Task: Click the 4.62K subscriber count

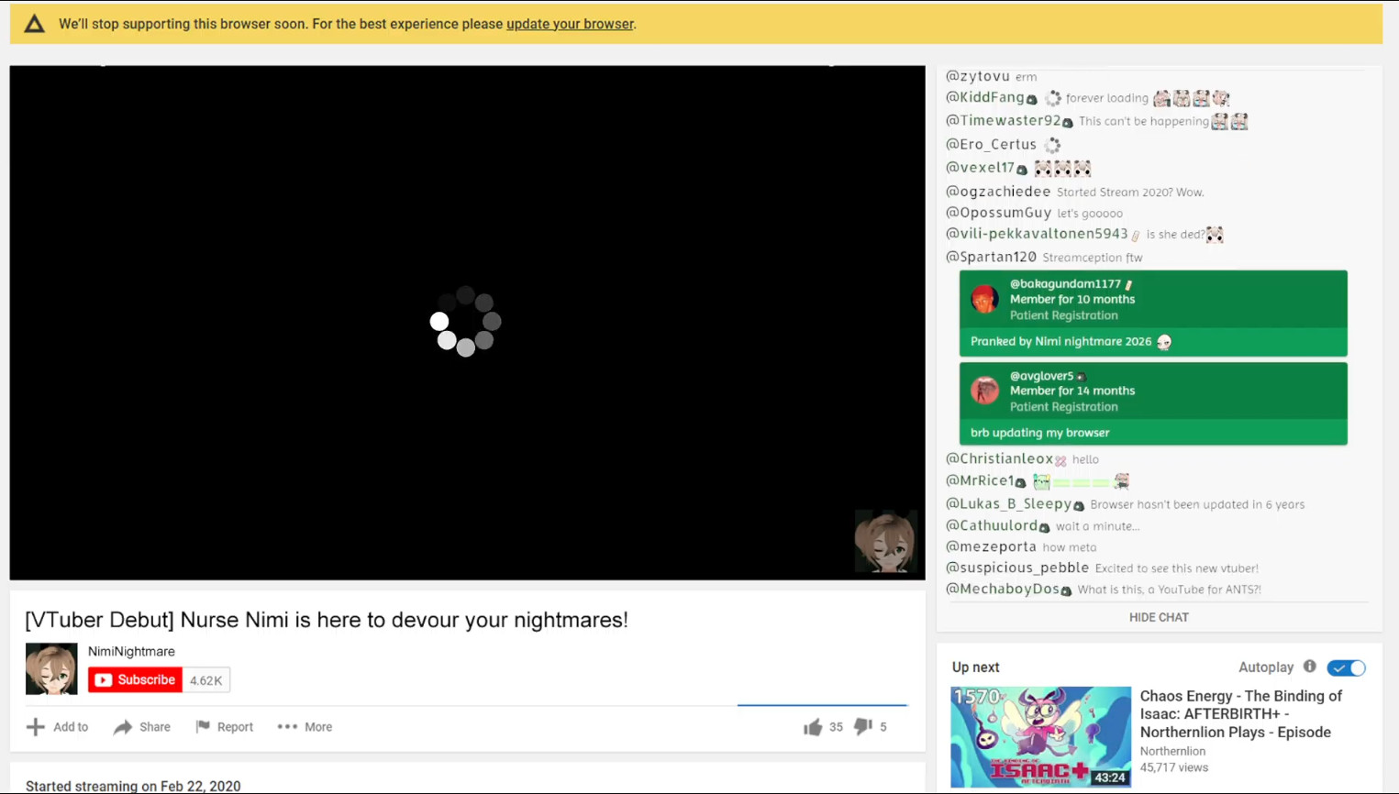Action: pyautogui.click(x=205, y=680)
